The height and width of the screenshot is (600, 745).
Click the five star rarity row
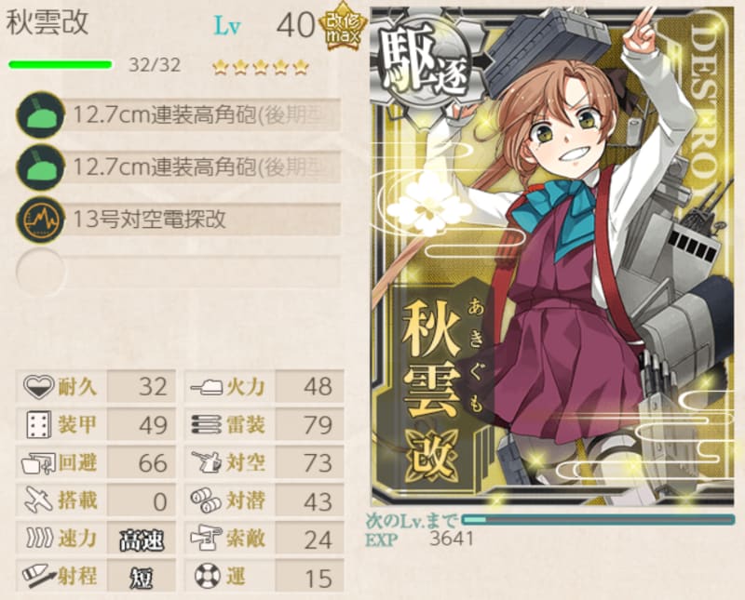click(261, 68)
